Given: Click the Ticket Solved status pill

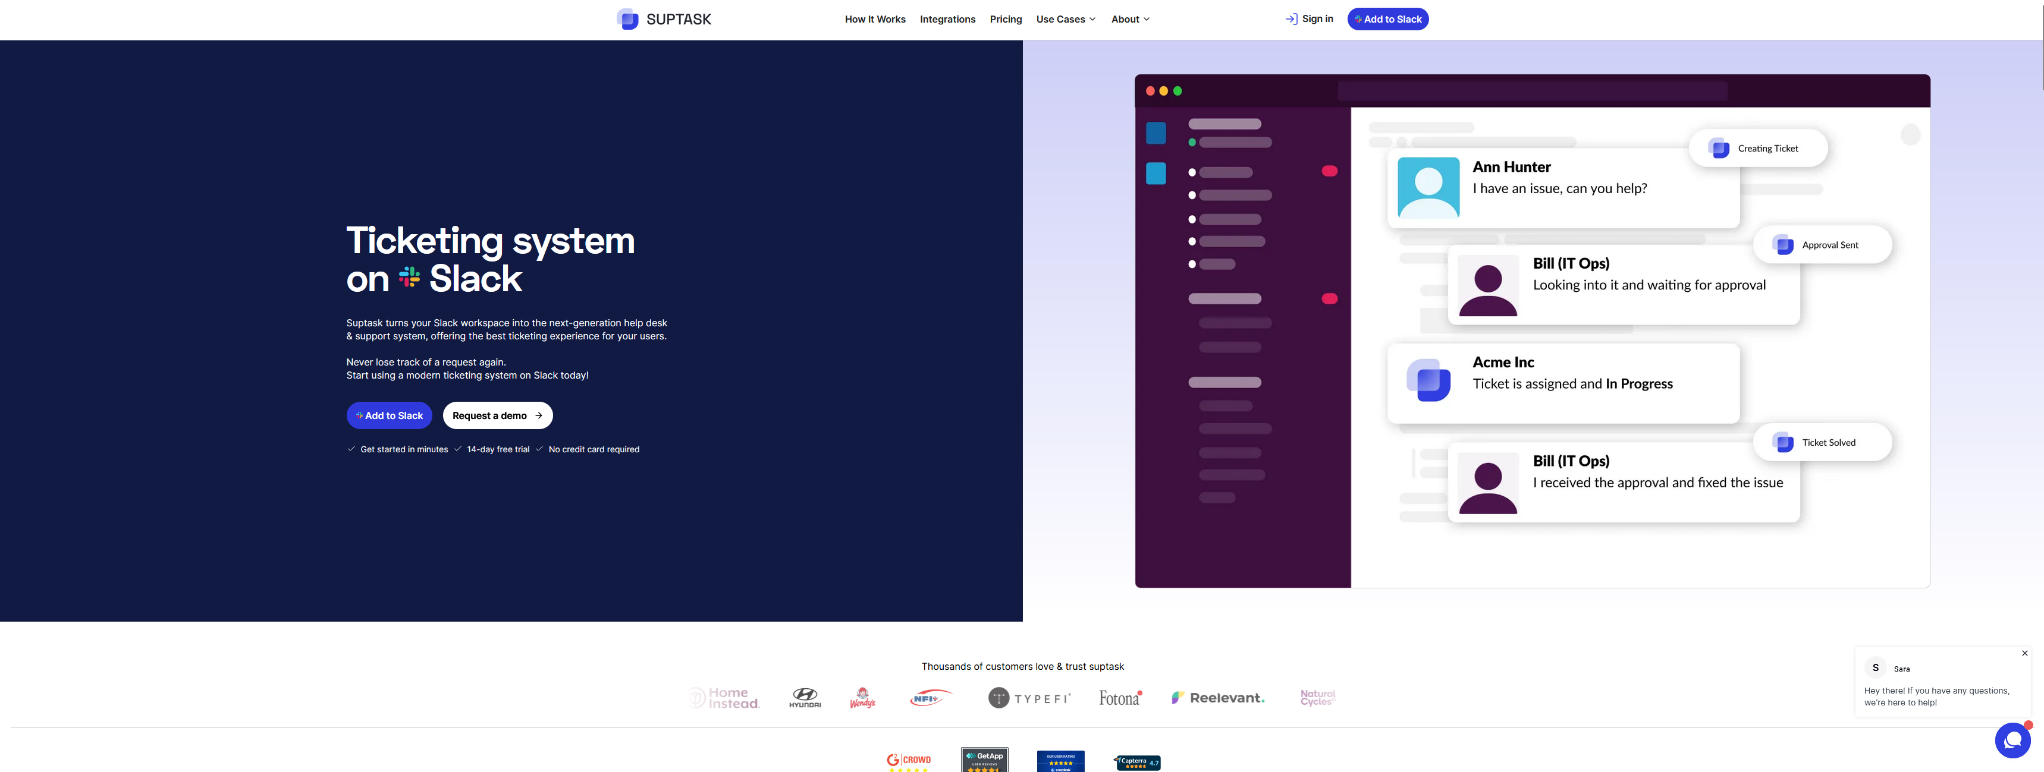Looking at the screenshot, I should [1822, 442].
